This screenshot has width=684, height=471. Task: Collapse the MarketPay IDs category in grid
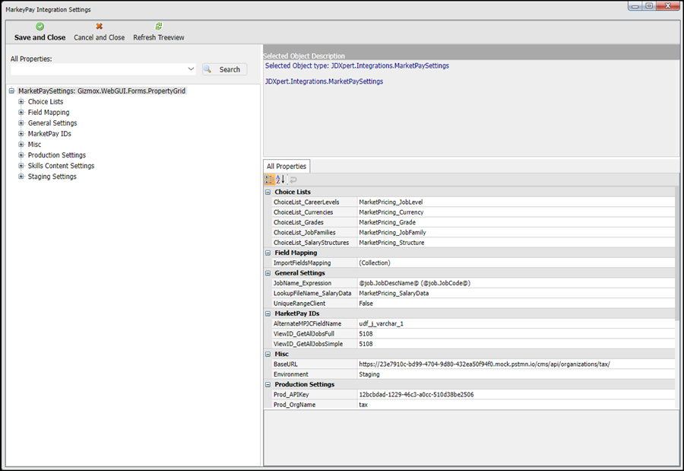pos(268,313)
